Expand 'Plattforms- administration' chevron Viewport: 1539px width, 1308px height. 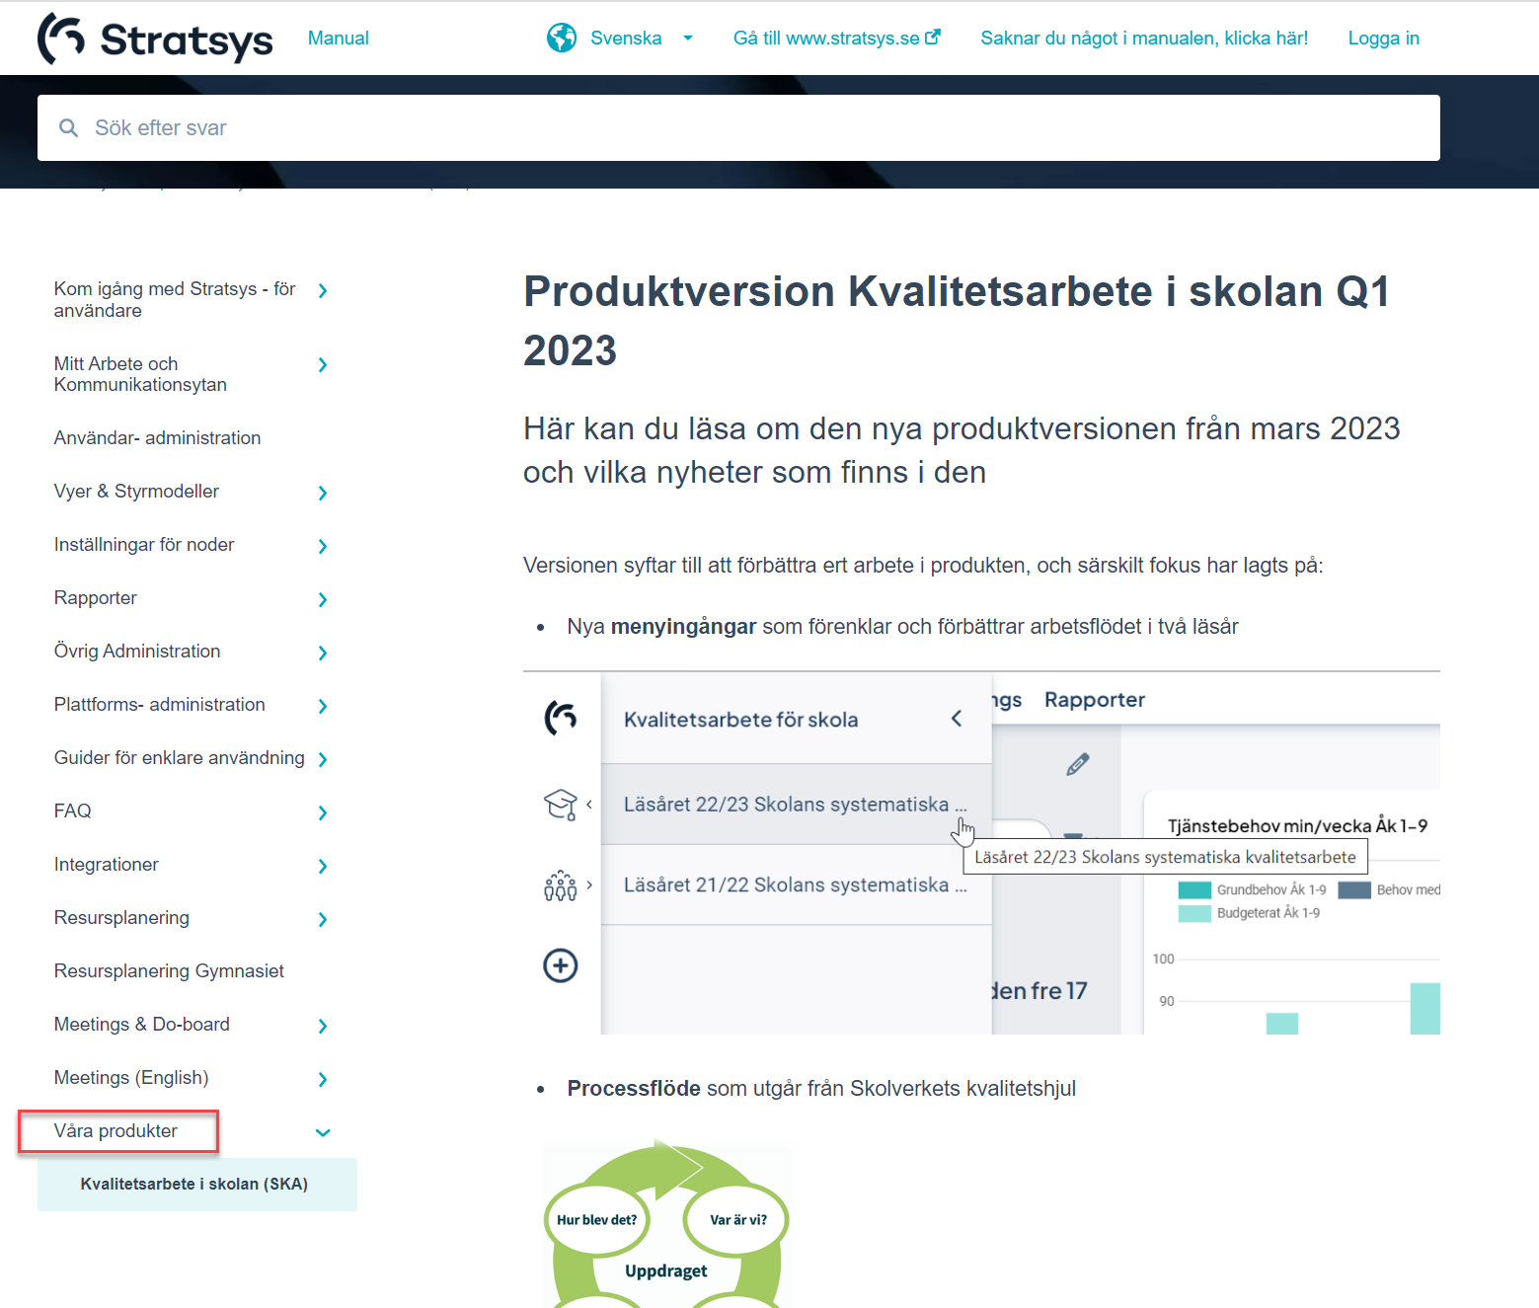tap(323, 706)
